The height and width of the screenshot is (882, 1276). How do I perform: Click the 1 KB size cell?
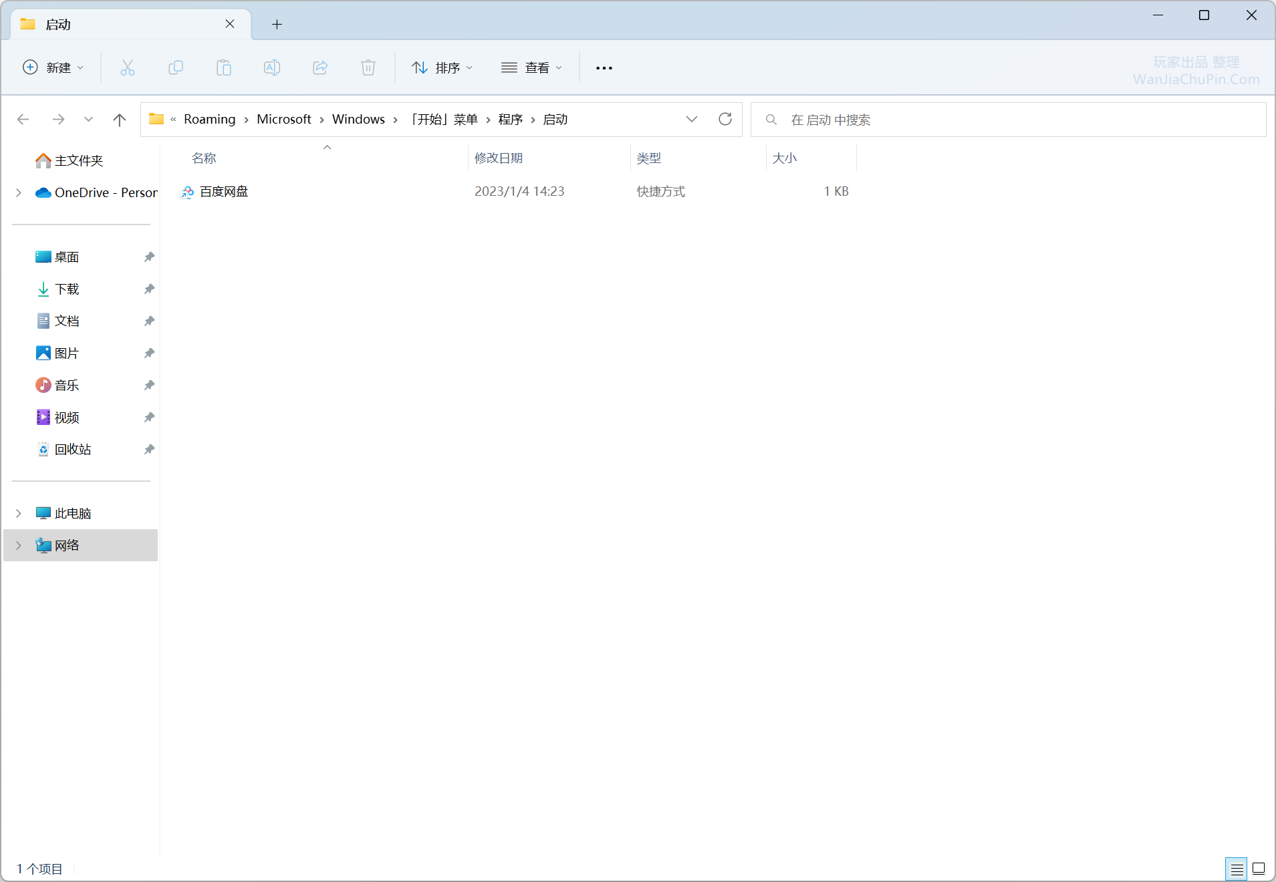(836, 192)
